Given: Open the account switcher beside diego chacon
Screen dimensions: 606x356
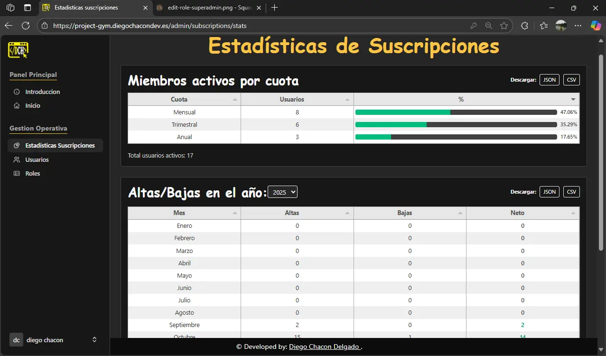Looking at the screenshot, I should coord(94,340).
